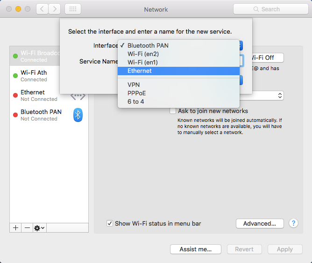Choose 6 to 4 interface option
Viewport: 312px width, 263px height.
[x=136, y=101]
